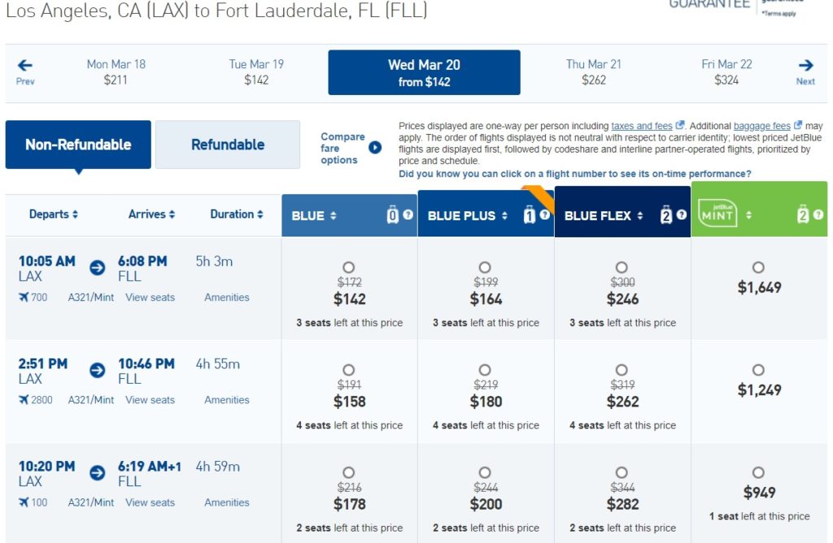Open the taxes and fees link
Image resolution: width=833 pixels, height=543 pixels.
point(642,126)
